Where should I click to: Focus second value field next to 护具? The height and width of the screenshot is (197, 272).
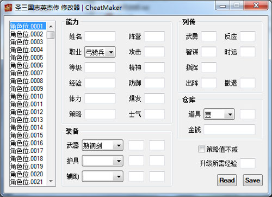(x=157, y=161)
